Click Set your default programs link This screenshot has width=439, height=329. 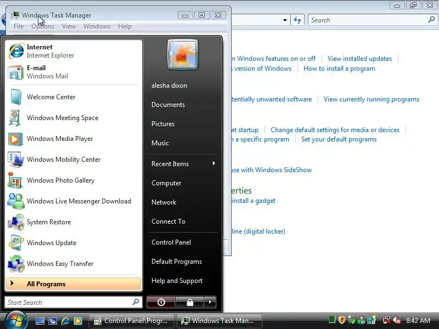(x=339, y=139)
